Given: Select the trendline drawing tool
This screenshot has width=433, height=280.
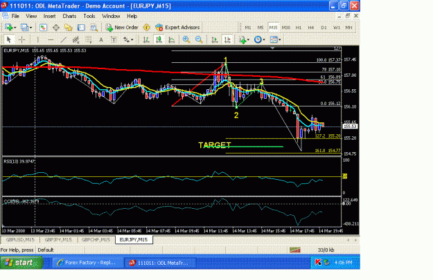Looking at the screenshot, I should (x=64, y=39).
